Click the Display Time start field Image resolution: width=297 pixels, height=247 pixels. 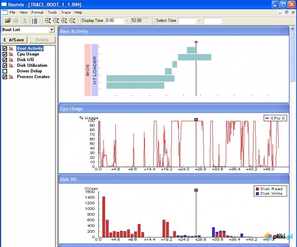pos(115,21)
